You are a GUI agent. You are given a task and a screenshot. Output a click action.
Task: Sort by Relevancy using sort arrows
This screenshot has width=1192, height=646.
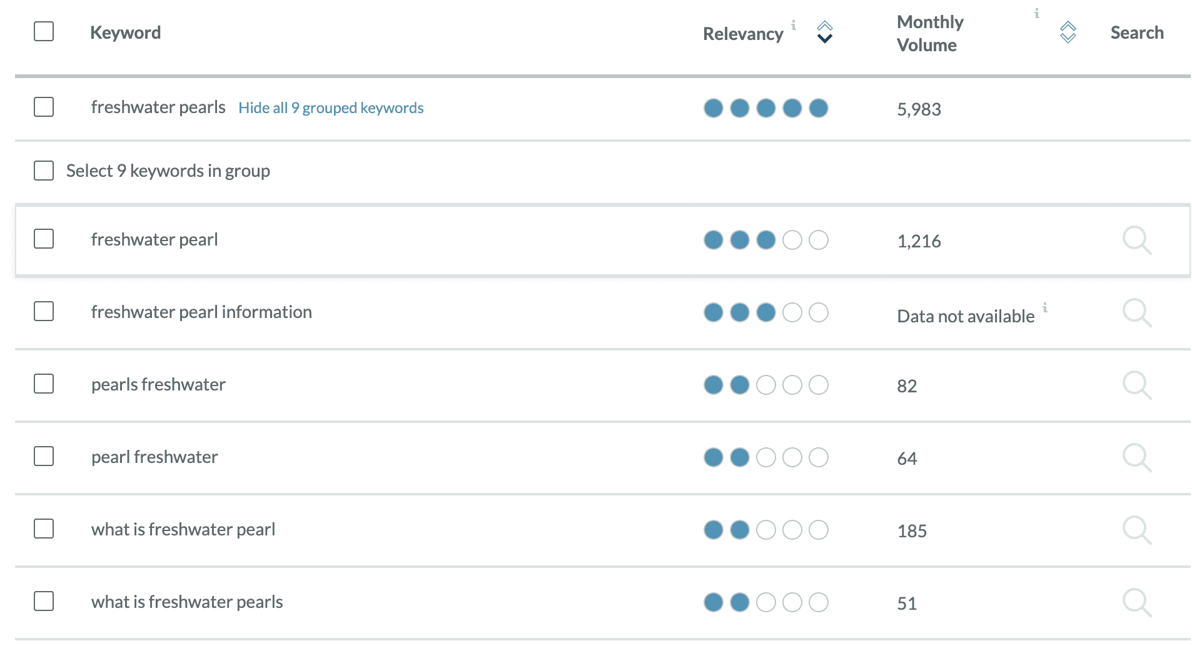pos(825,32)
